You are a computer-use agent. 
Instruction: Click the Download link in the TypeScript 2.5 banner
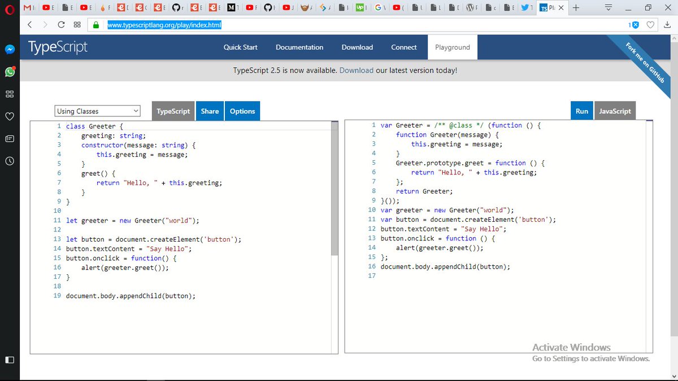click(x=357, y=71)
